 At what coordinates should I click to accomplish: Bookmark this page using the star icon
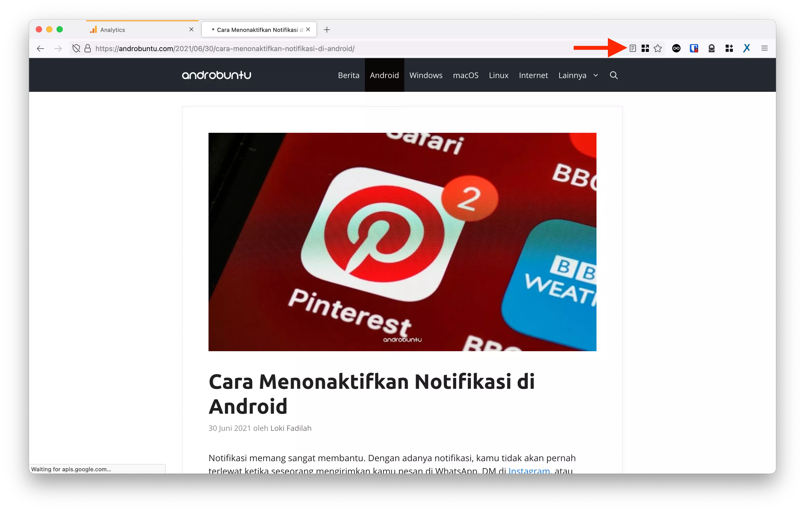click(658, 48)
